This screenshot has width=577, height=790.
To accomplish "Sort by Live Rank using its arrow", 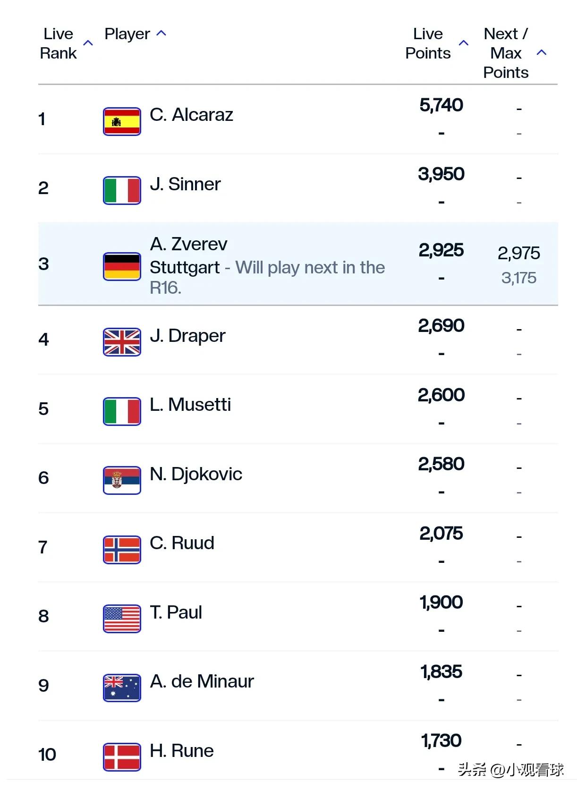I will click(88, 43).
